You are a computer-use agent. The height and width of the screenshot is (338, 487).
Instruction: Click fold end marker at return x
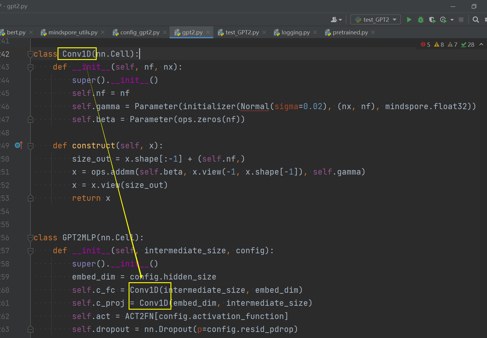point(30,198)
